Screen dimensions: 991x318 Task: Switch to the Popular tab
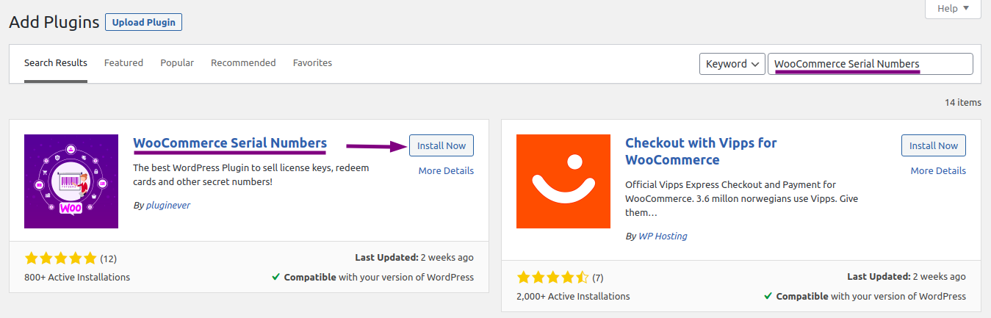pyautogui.click(x=177, y=63)
